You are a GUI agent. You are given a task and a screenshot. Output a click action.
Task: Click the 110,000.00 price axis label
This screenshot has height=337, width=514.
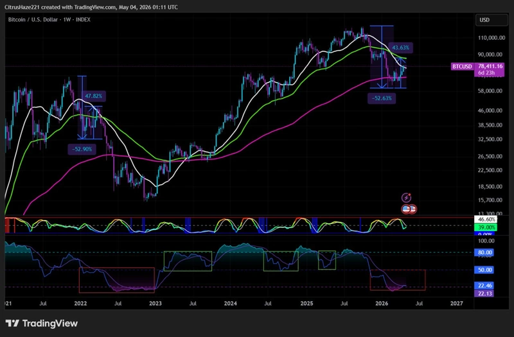coord(492,38)
